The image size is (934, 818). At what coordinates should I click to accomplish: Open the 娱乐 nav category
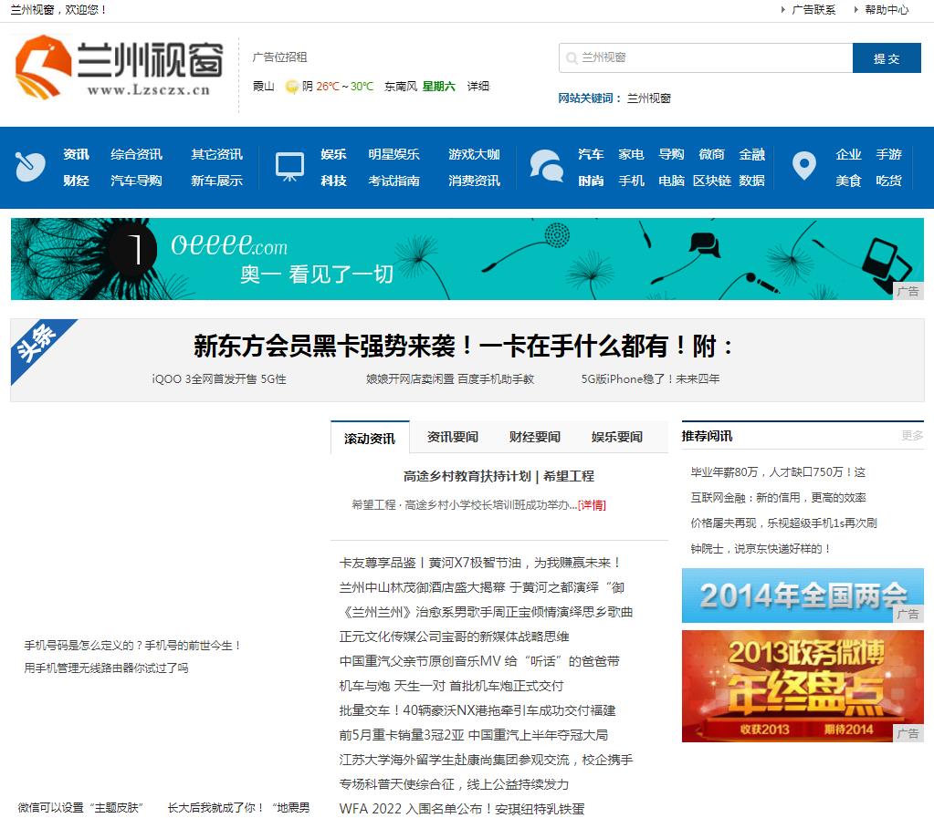[x=333, y=154]
